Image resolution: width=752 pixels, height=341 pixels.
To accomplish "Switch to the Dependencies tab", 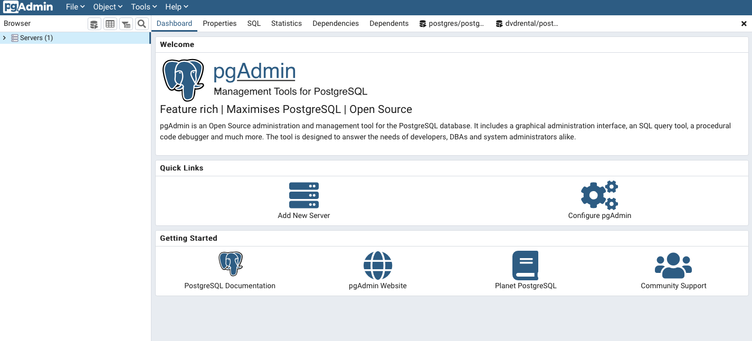I will point(336,23).
